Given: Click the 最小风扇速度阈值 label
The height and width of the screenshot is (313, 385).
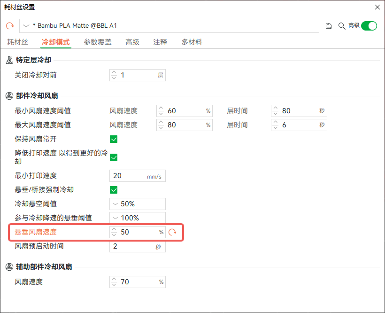Looking at the screenshot, I should pyautogui.click(x=43, y=111).
